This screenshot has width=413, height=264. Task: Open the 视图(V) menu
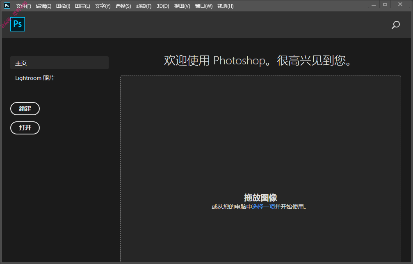point(182,6)
